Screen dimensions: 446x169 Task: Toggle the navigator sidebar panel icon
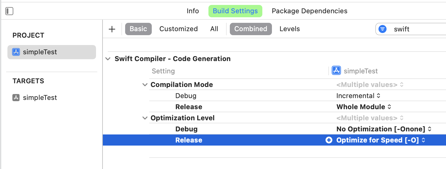9,11
